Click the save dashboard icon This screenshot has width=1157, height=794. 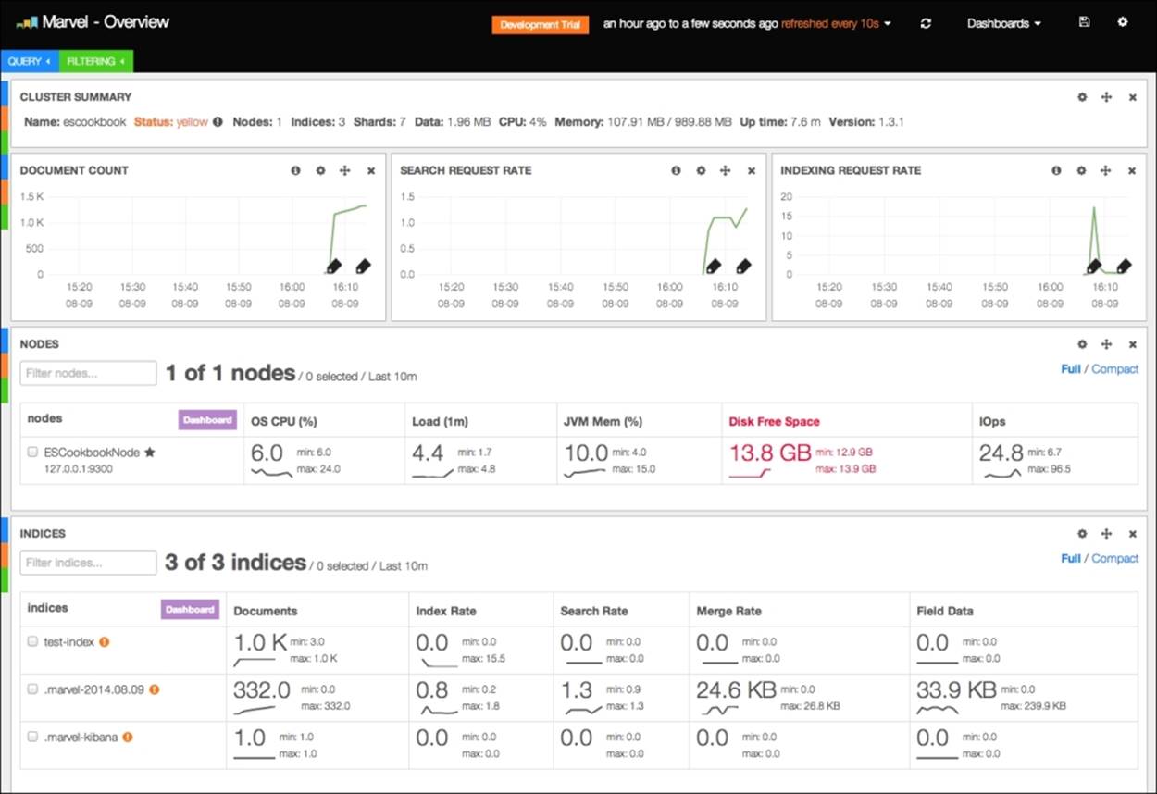(x=1084, y=22)
